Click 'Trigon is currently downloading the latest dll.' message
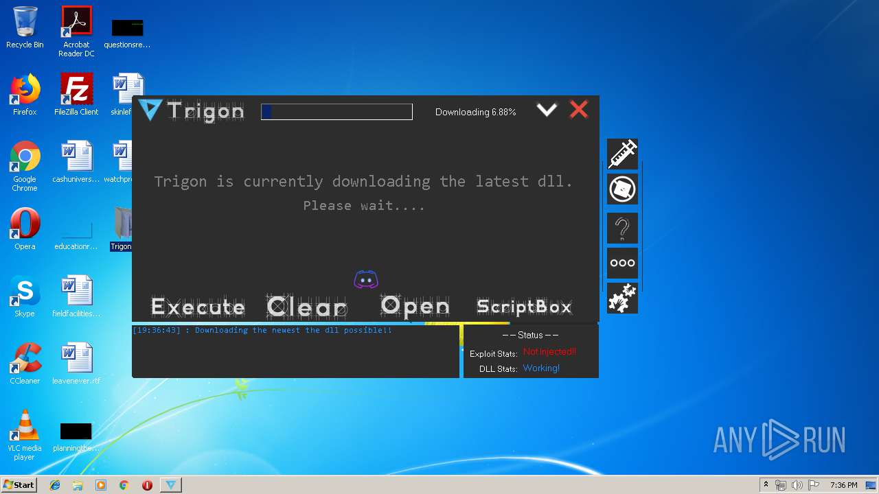 coord(363,181)
